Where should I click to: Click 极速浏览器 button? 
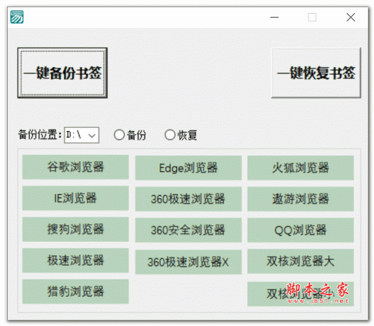tap(76, 260)
